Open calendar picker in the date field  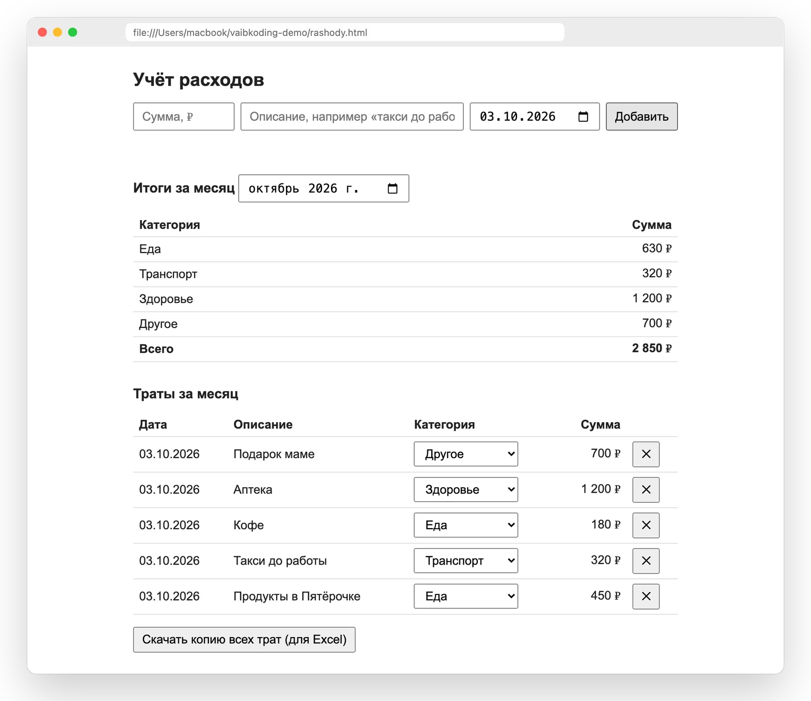coord(583,117)
